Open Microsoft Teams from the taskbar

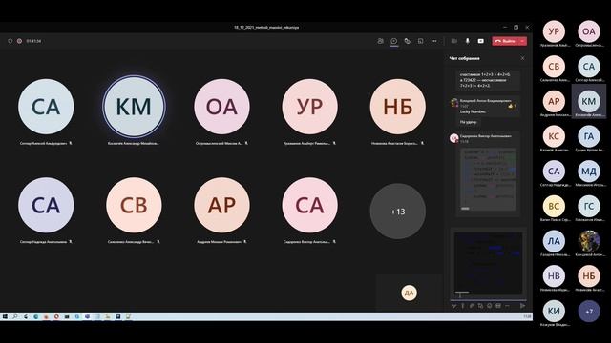tap(87, 317)
